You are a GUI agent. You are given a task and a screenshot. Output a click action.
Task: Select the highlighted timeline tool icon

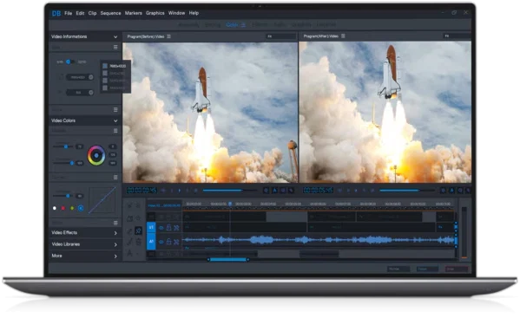[138, 230]
